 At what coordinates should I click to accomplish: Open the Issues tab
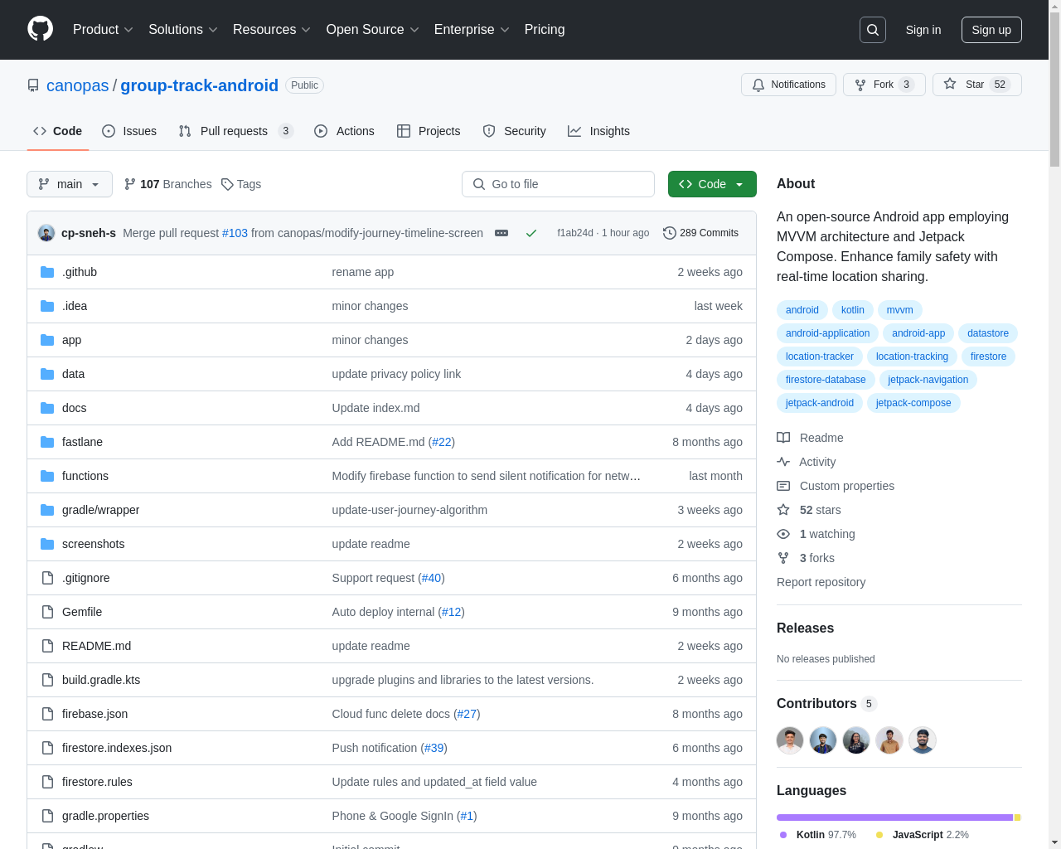[x=129, y=131]
